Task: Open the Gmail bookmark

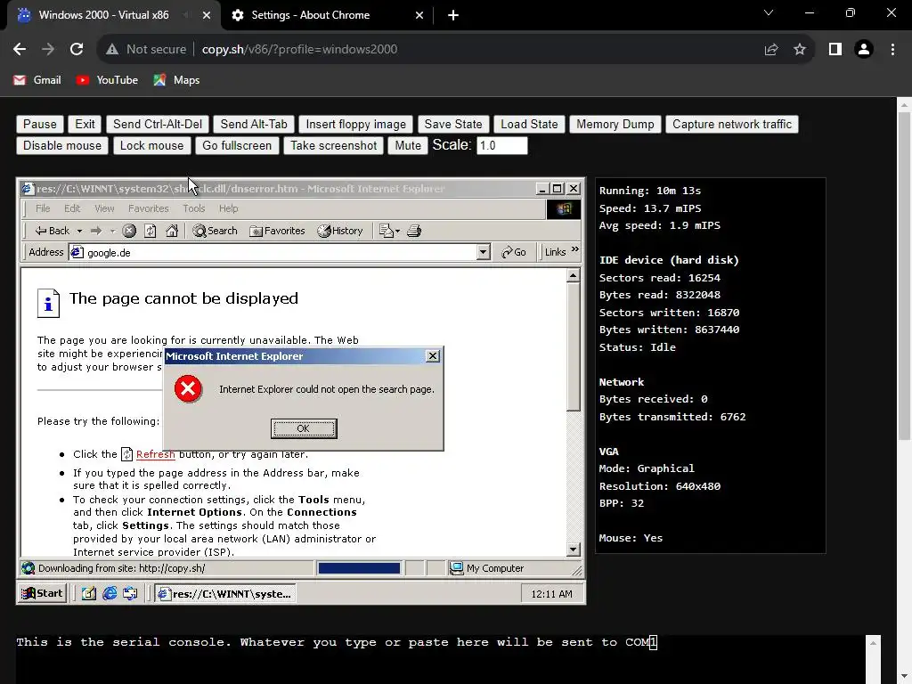Action: click(x=37, y=80)
